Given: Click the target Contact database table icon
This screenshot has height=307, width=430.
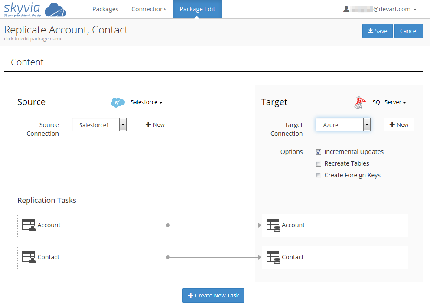Looking at the screenshot, I should click(273, 257).
